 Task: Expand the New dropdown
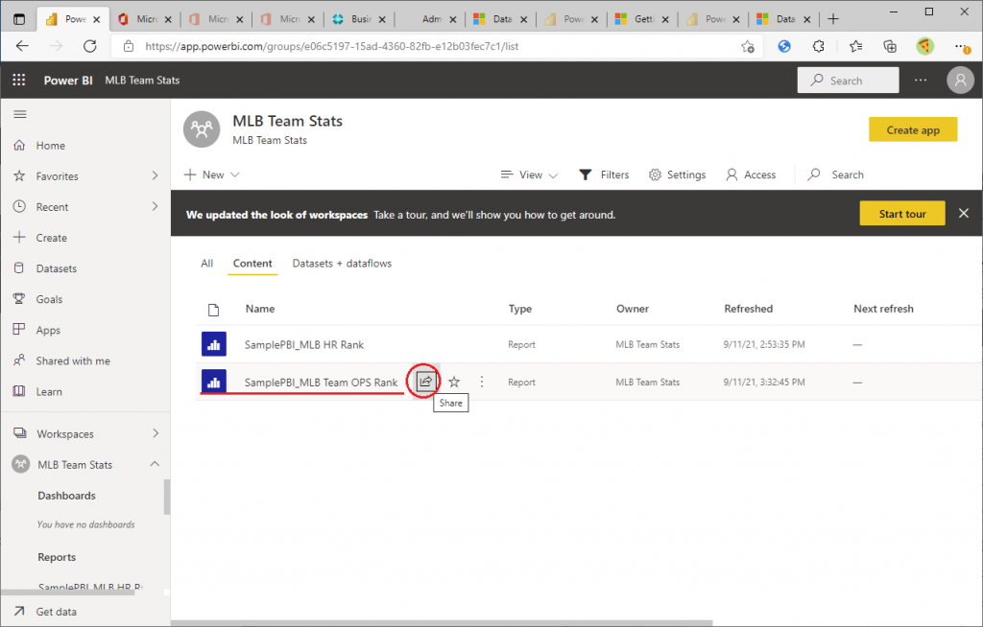212,174
